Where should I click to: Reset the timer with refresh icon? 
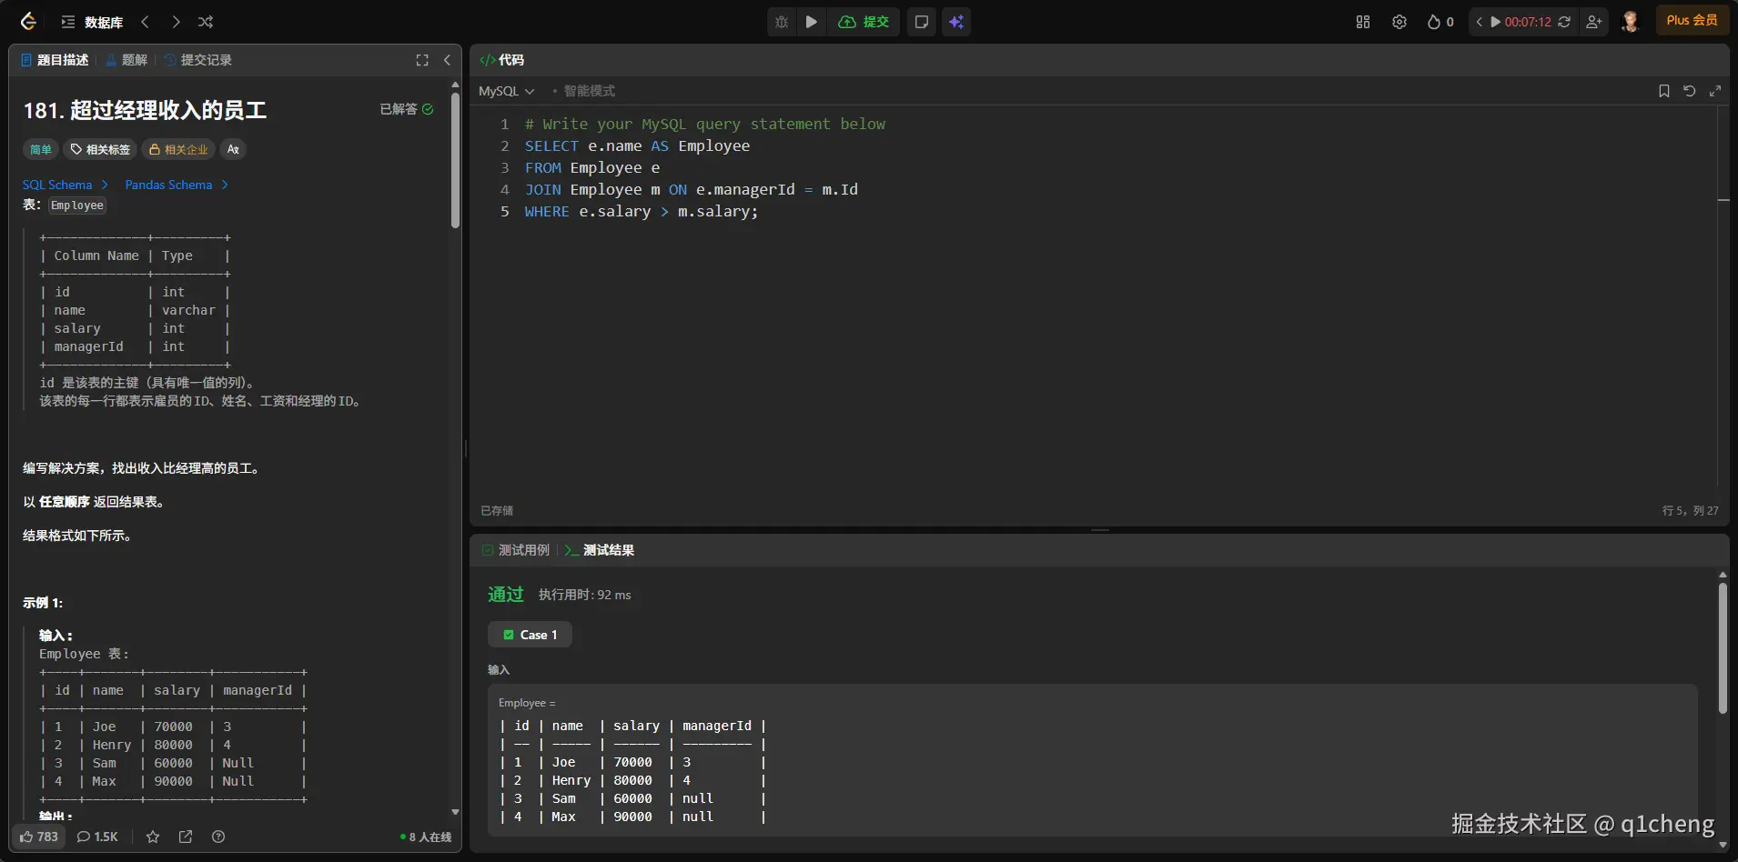point(1564,22)
